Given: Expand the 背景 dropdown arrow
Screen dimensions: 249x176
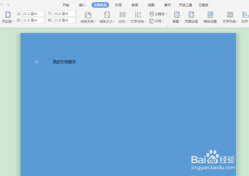Looking at the screenshot, I should pos(180,21).
